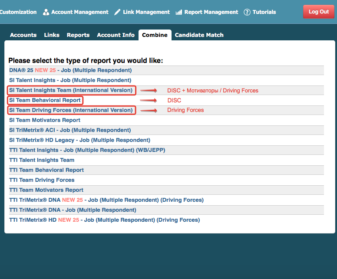
Task: Choose TTI Team Driving Forces
Action: point(42,180)
